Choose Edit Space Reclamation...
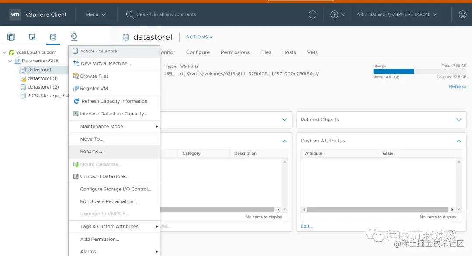The height and width of the screenshot is (256, 472). coord(115,201)
